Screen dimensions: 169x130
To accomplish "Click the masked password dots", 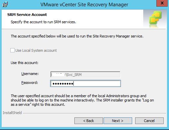I will 63,84.
